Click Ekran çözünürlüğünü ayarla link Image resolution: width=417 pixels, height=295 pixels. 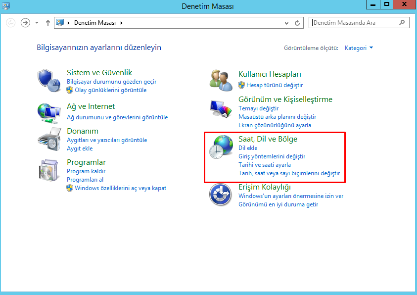tap(275, 125)
